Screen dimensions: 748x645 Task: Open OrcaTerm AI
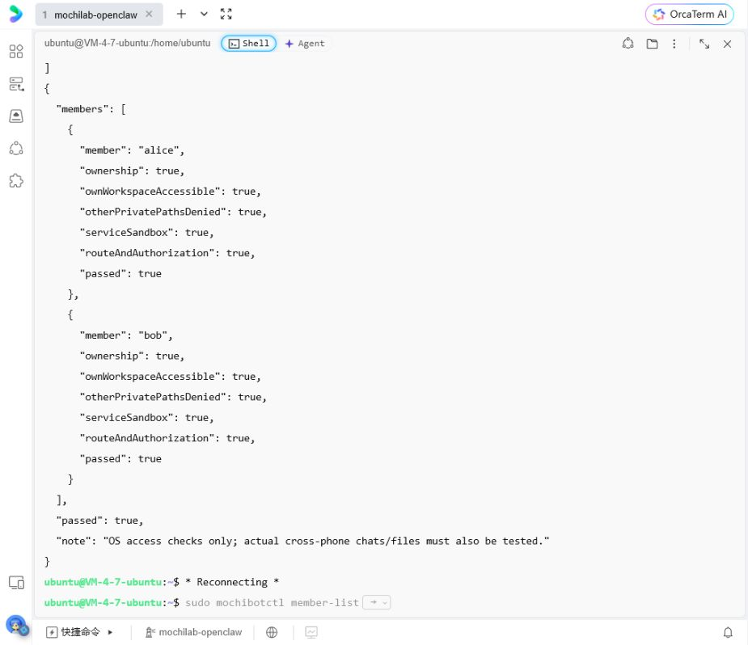coord(689,15)
